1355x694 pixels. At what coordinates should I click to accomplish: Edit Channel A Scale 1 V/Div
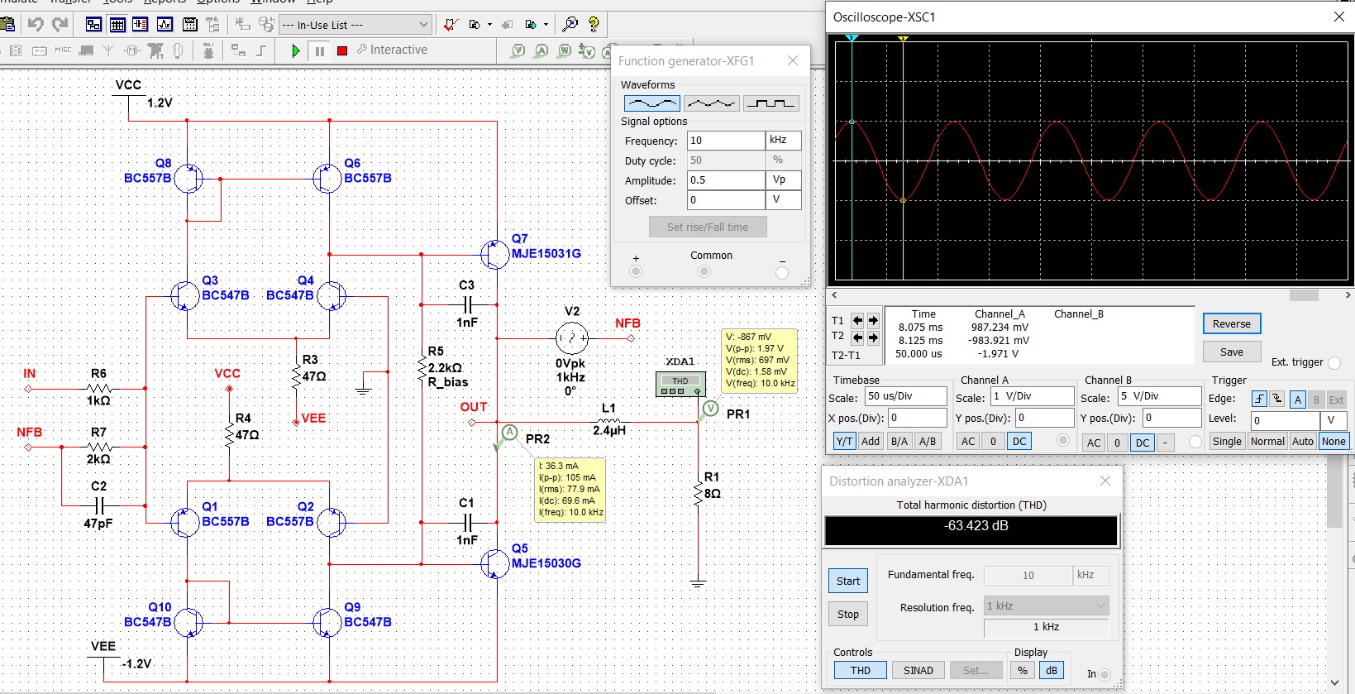1033,396
